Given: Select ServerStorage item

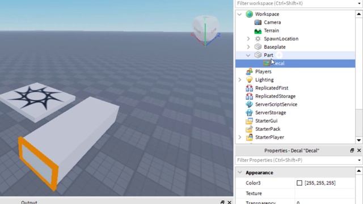Looking at the screenshot, I should tap(271, 113).
